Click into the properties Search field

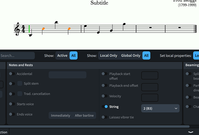point(17,56)
